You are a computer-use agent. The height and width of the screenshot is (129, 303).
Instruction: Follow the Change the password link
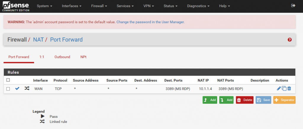150,22
